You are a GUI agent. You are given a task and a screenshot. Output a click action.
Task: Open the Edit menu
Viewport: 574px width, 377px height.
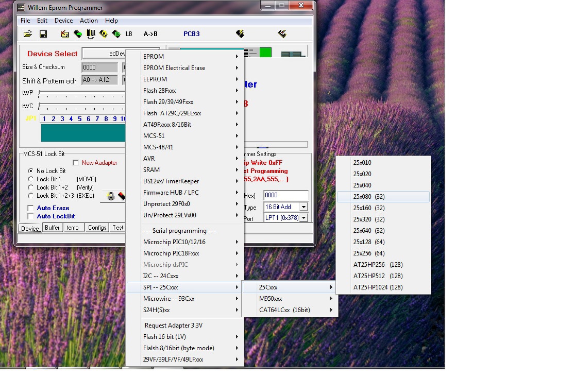tap(42, 21)
